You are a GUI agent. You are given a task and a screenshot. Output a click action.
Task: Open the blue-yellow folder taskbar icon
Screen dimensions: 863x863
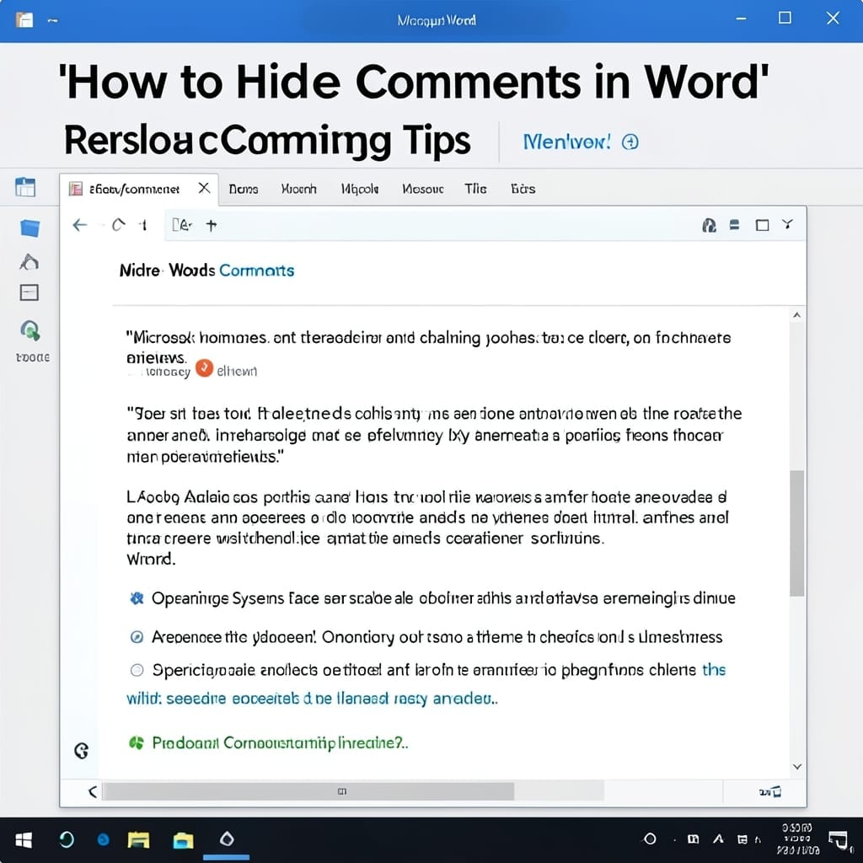tap(183, 840)
